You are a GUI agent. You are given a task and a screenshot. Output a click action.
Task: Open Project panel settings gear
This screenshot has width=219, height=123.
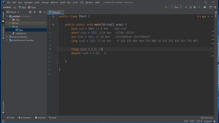click(40, 12)
